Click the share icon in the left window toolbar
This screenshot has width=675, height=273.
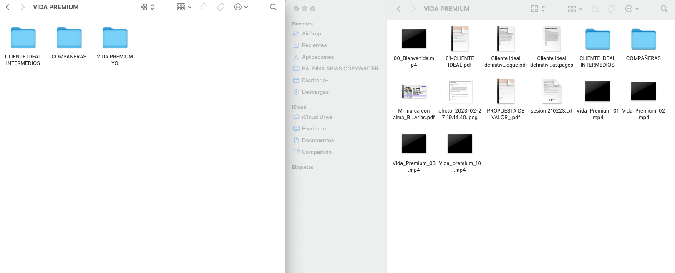click(204, 7)
